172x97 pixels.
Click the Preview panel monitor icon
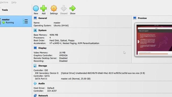[135, 18]
